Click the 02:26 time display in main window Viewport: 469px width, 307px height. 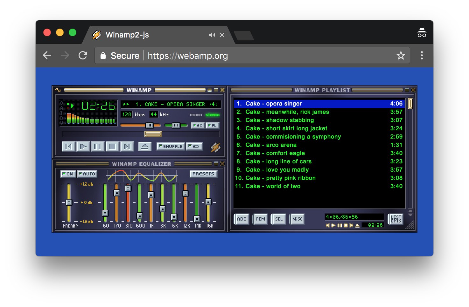pyautogui.click(x=98, y=106)
